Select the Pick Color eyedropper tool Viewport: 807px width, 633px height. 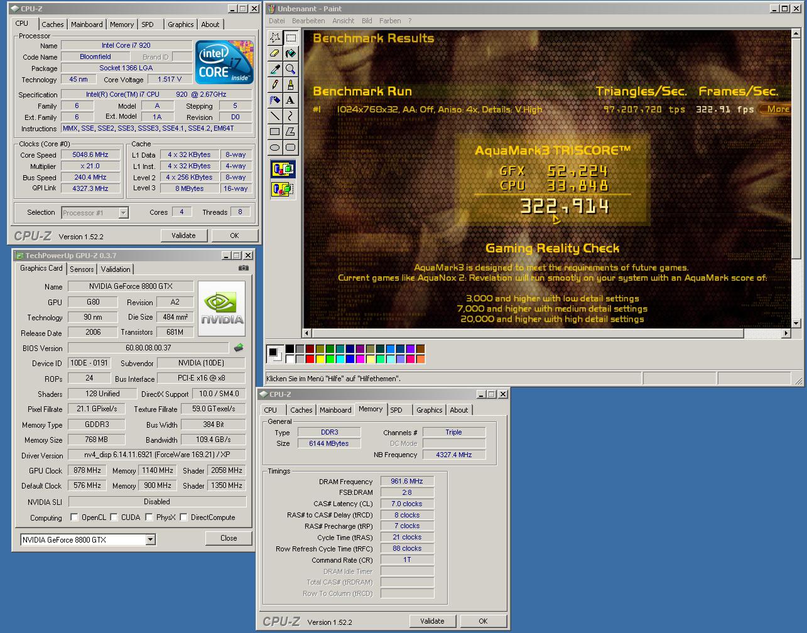click(275, 69)
